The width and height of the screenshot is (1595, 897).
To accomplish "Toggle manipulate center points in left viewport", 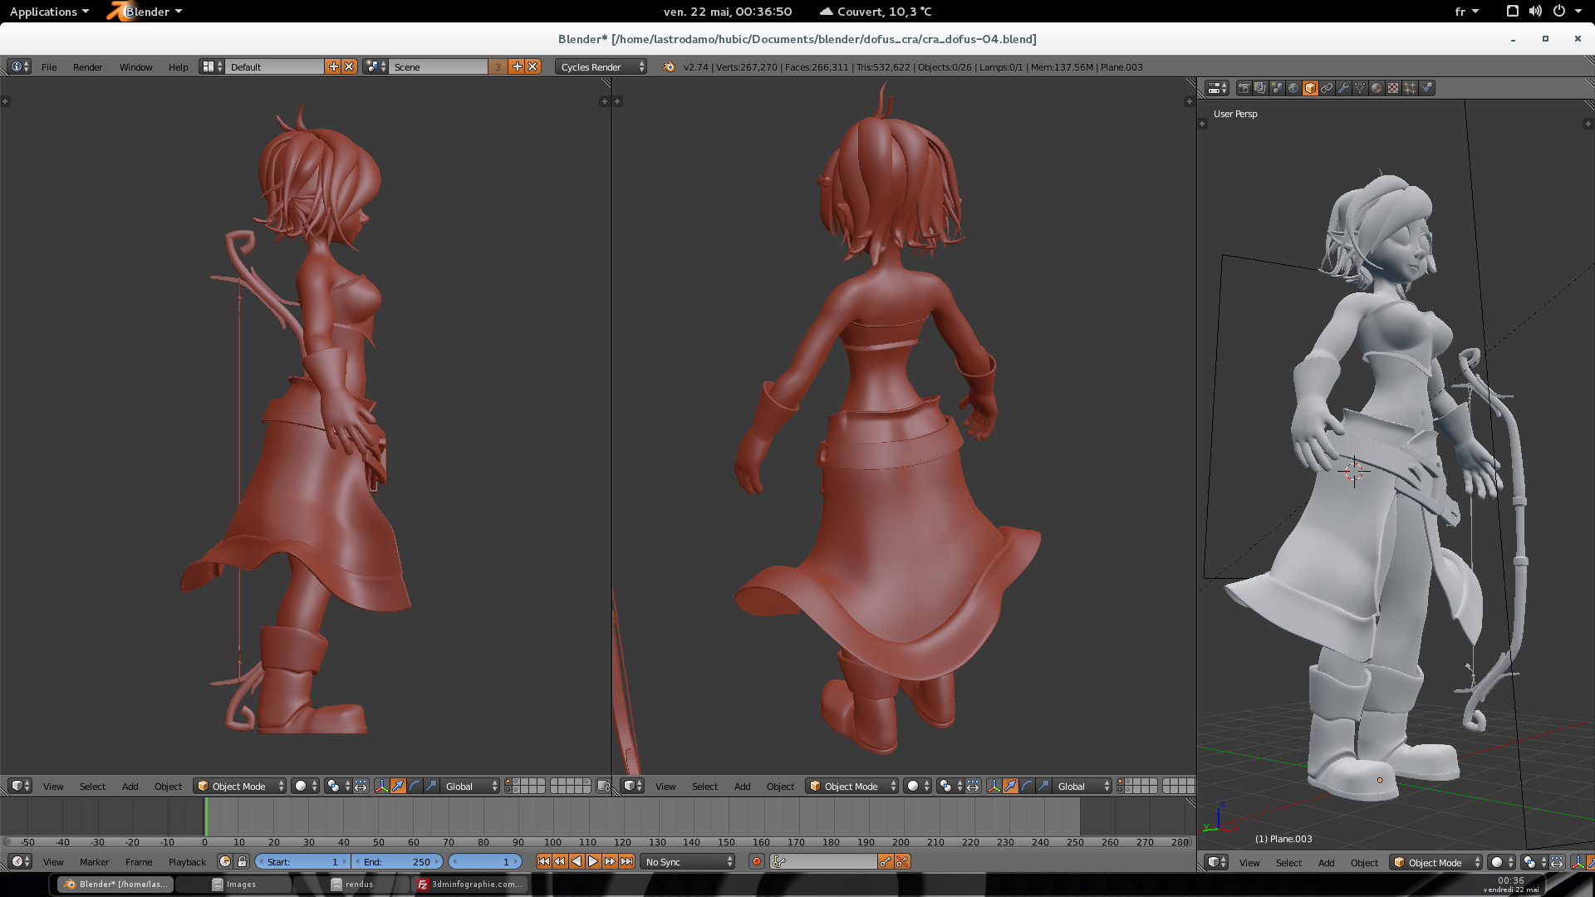I will (x=361, y=786).
